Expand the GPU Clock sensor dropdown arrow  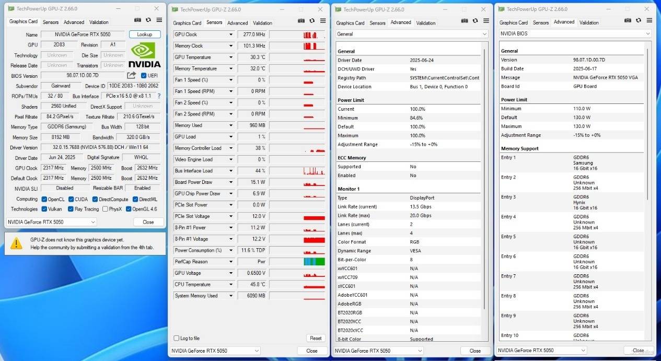point(230,34)
